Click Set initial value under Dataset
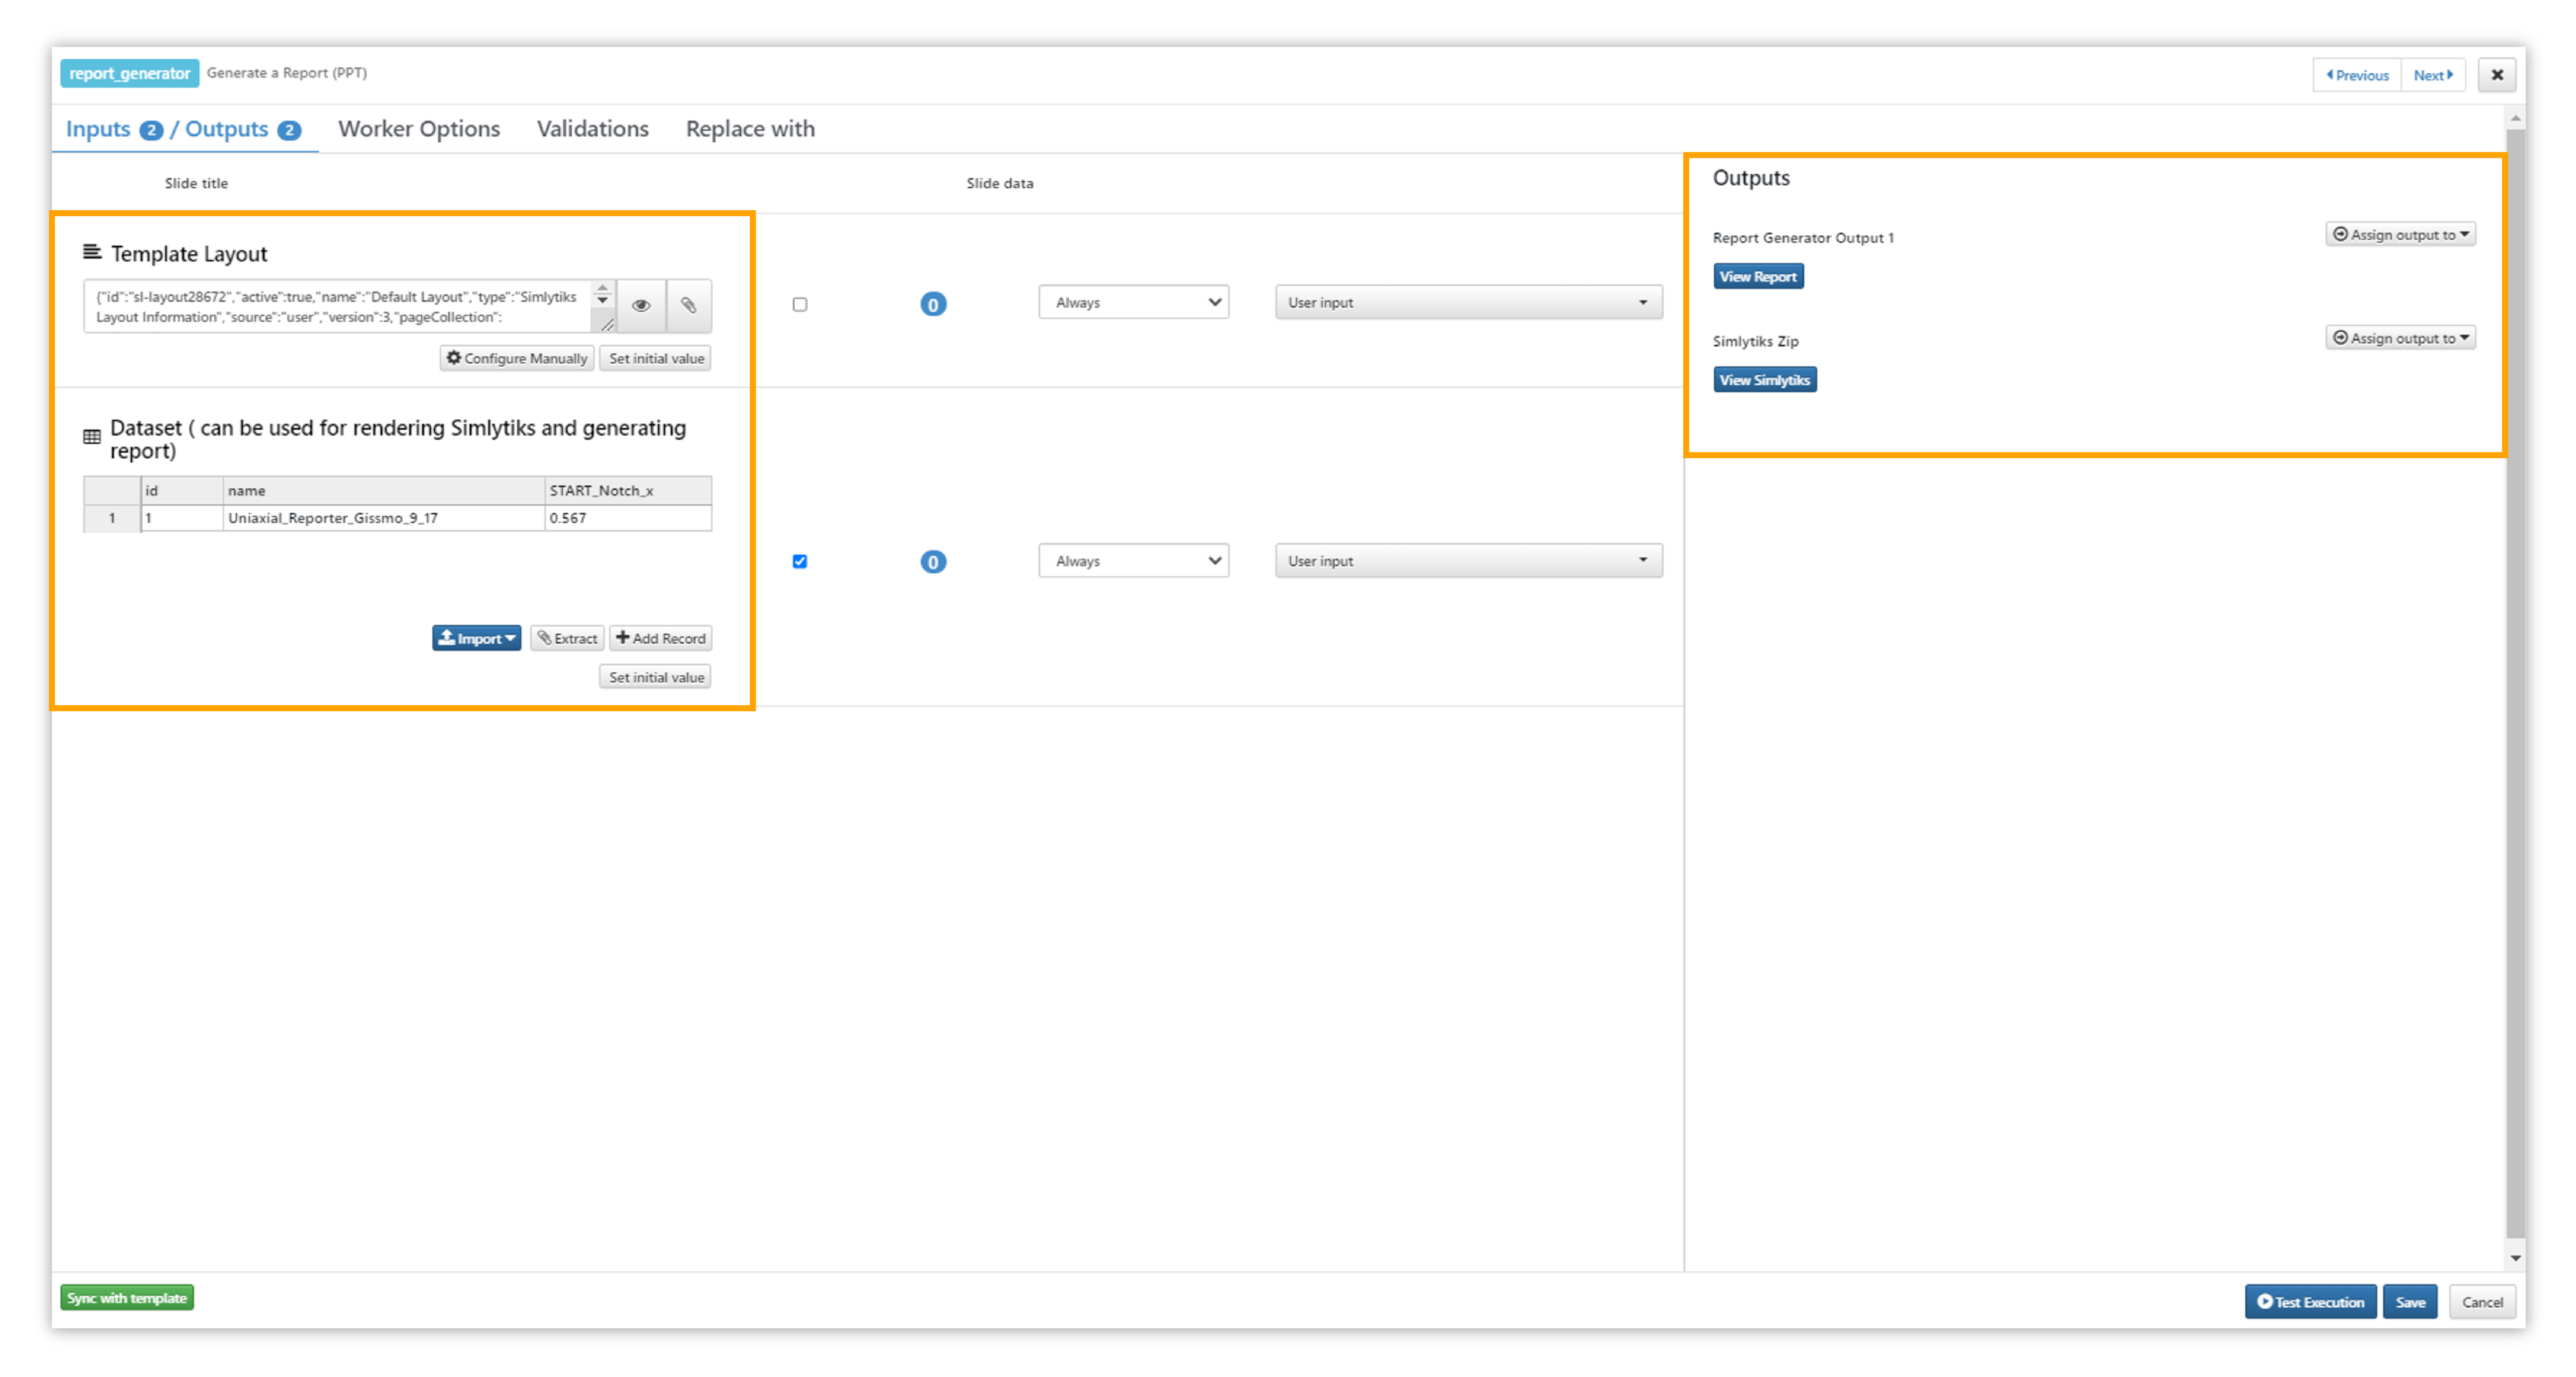The height and width of the screenshot is (1377, 2576). coord(656,677)
